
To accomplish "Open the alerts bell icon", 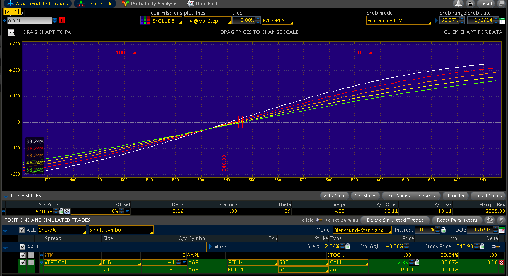I will (459, 4).
